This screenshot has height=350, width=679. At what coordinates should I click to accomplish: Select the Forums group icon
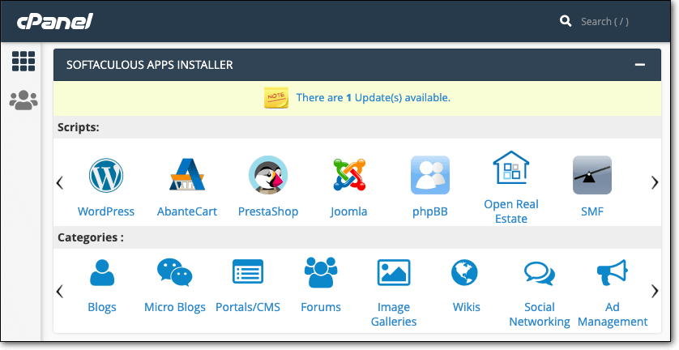point(321,272)
